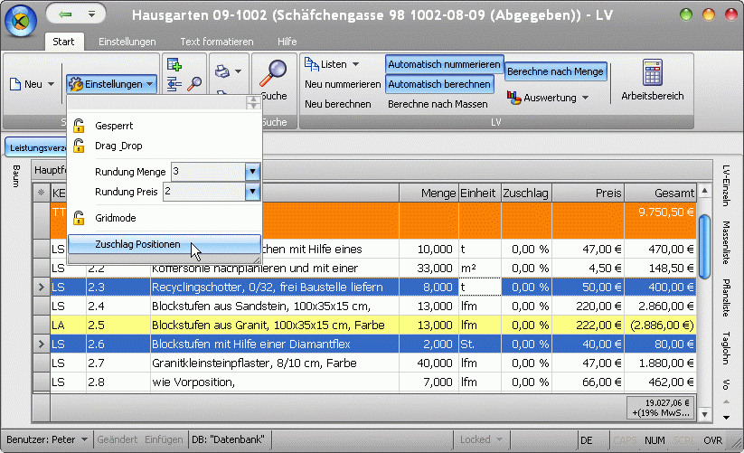
Task: Toggle Automatisch nummerieren
Action: pos(444,64)
